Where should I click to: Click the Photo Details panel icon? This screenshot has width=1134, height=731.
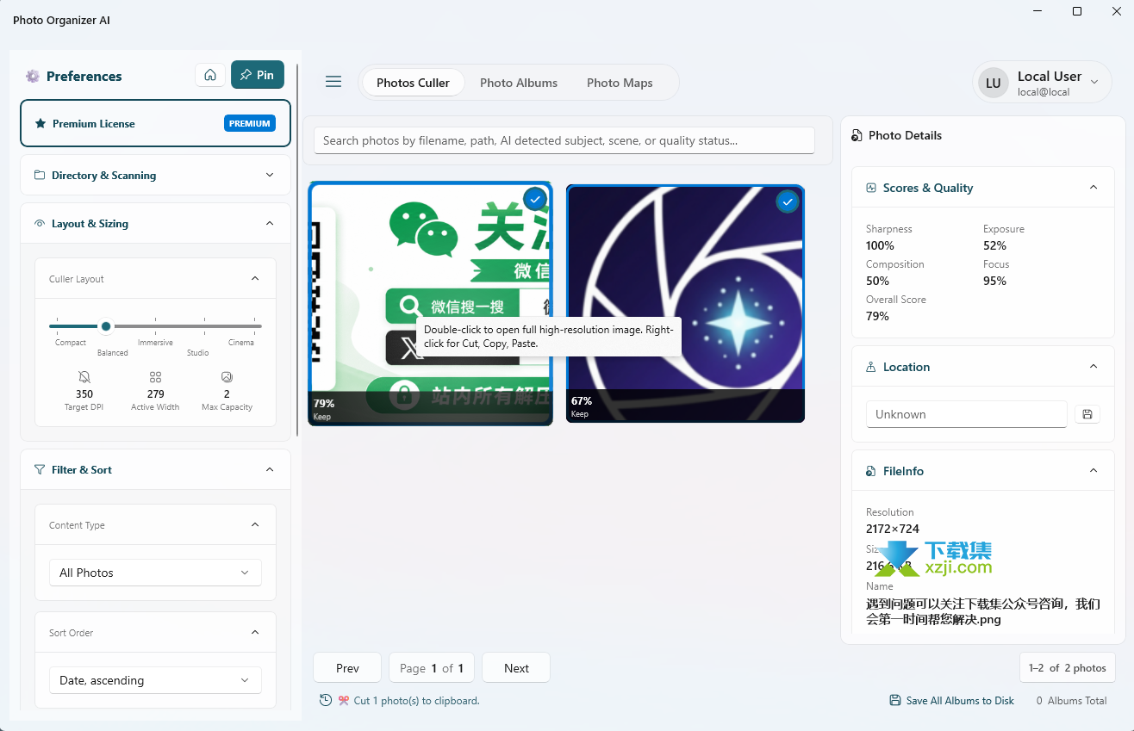click(857, 136)
